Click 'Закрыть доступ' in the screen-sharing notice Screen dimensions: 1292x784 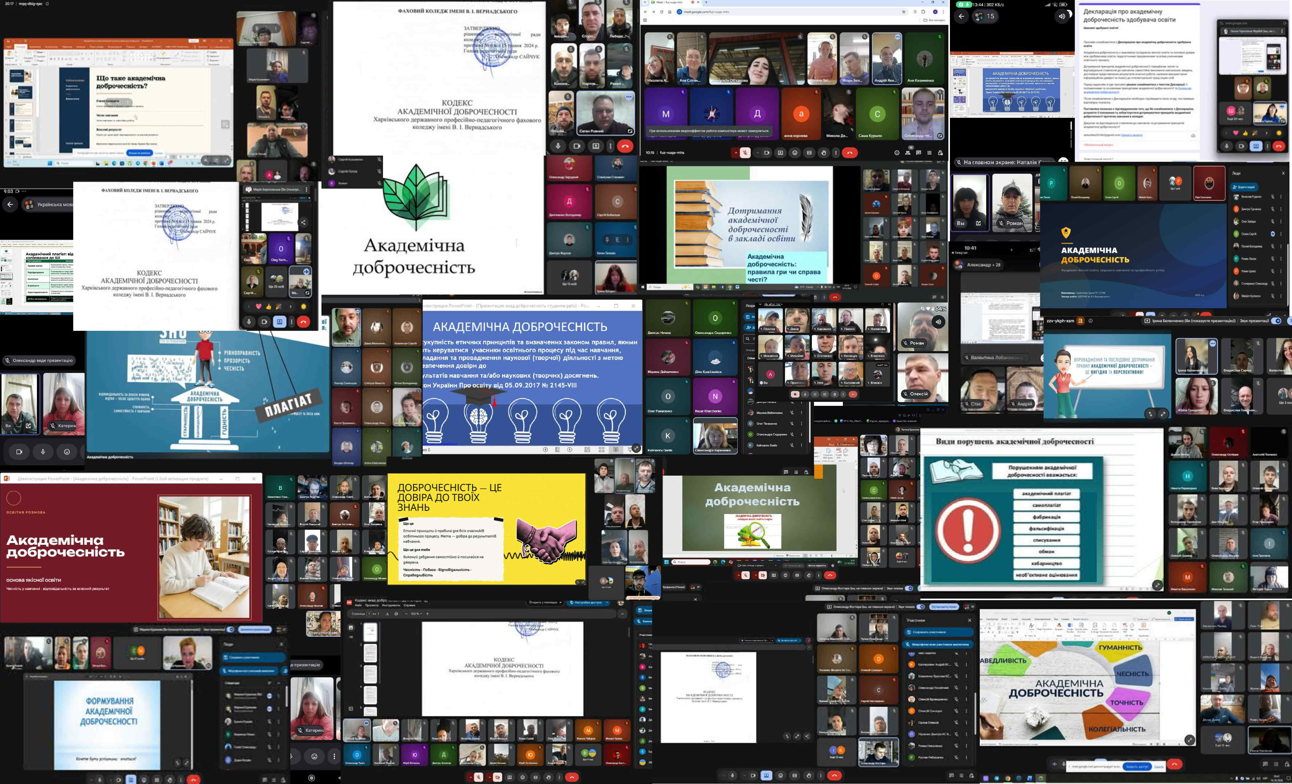pos(1137,767)
